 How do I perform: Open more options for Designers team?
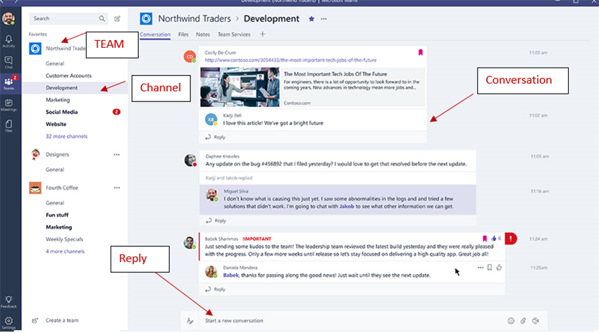pyautogui.click(x=116, y=154)
